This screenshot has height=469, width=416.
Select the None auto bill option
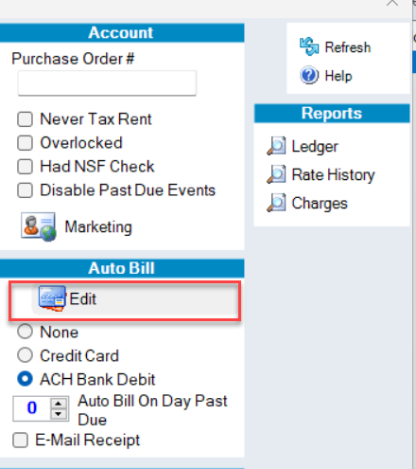tap(25, 332)
